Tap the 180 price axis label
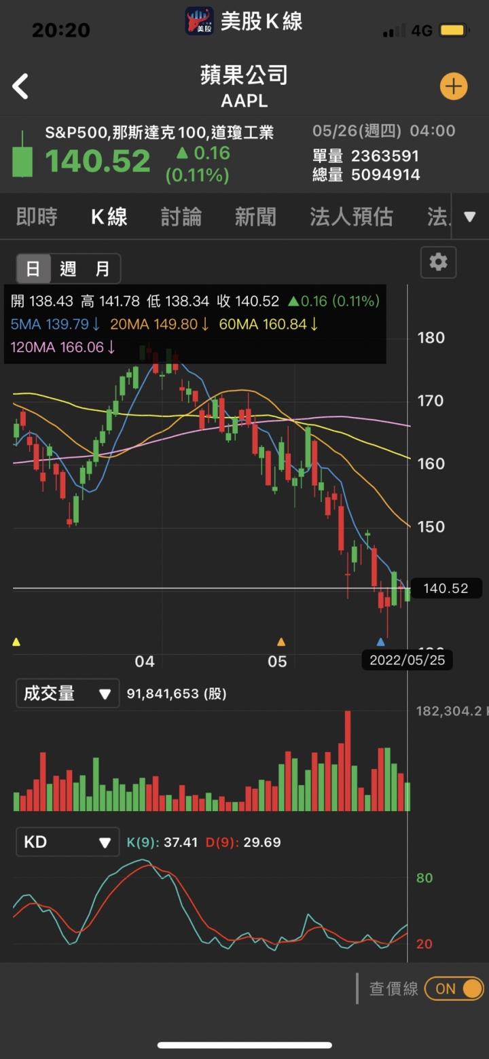 (x=431, y=338)
